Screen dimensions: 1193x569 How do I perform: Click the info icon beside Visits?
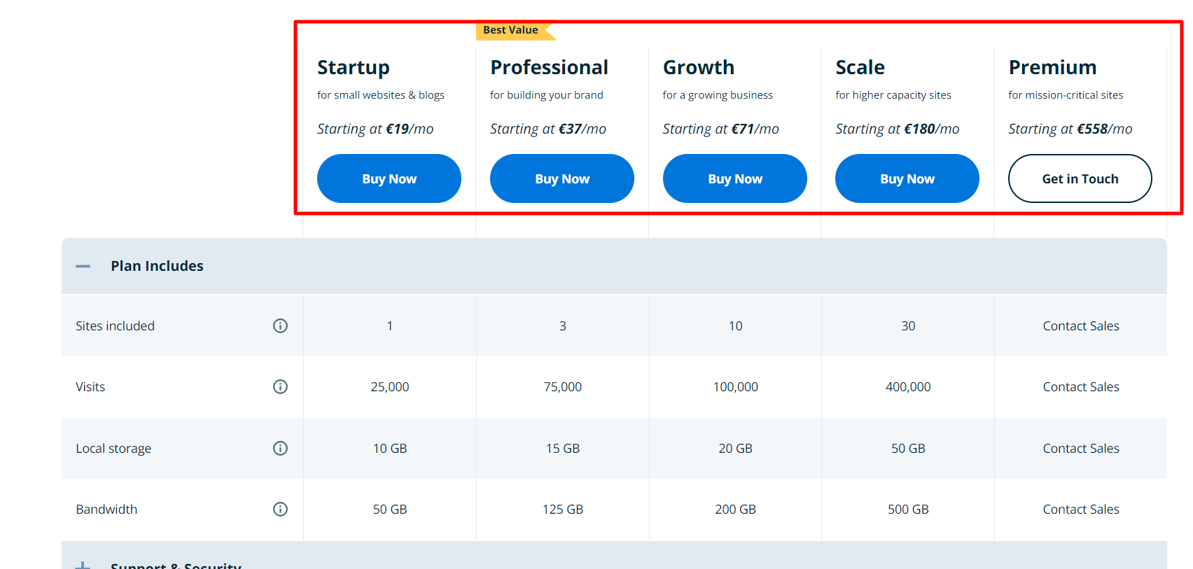[x=280, y=386]
